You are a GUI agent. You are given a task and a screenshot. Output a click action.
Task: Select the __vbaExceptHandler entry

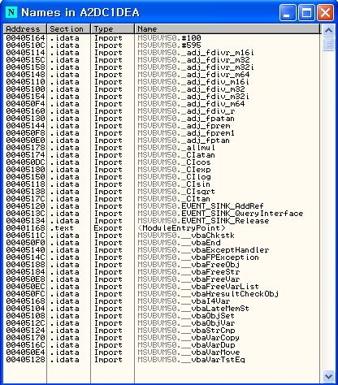point(162,250)
